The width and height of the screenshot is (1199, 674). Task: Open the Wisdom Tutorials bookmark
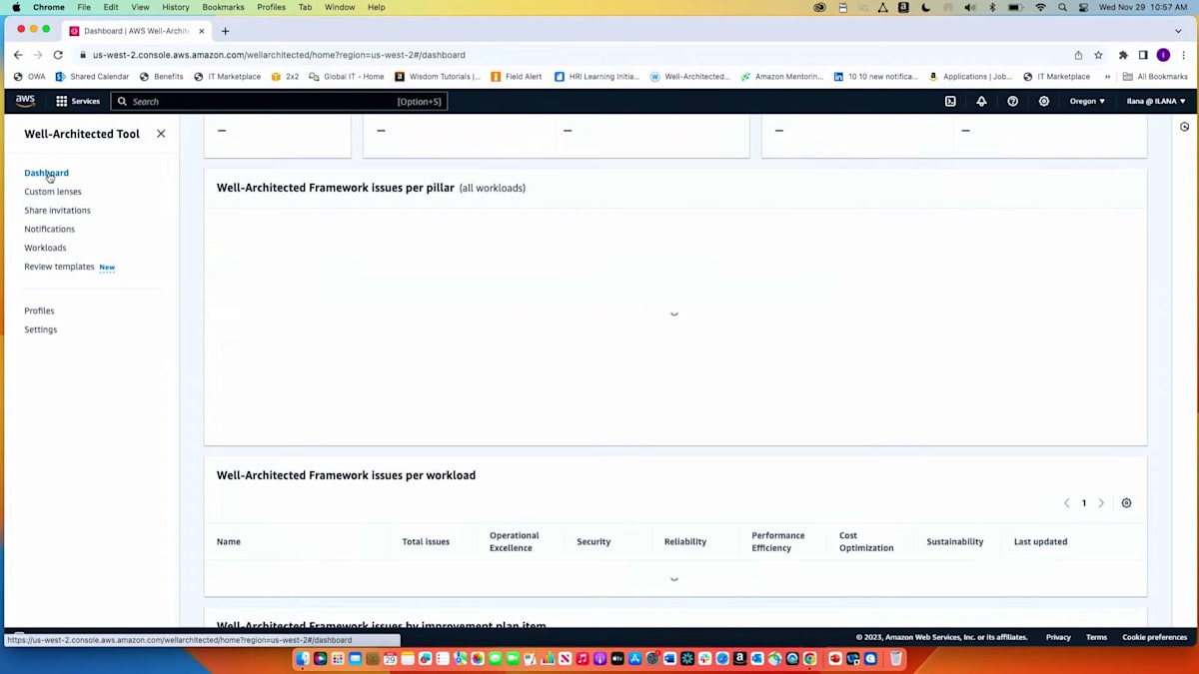click(438, 77)
